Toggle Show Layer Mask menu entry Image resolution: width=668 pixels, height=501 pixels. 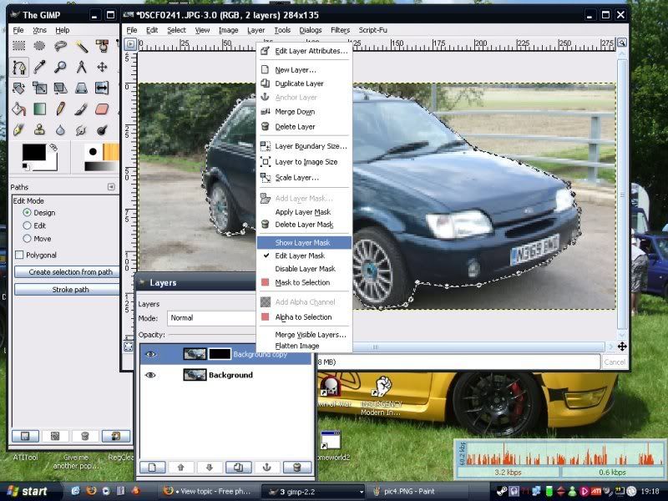(304, 243)
